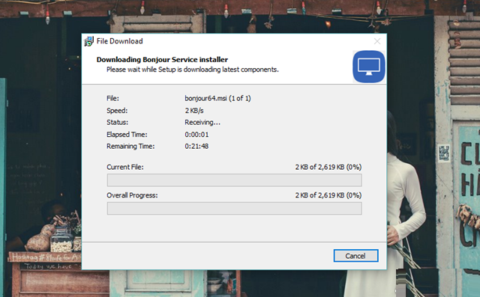Click the File: label
The width and height of the screenshot is (480, 297).
click(x=112, y=98)
